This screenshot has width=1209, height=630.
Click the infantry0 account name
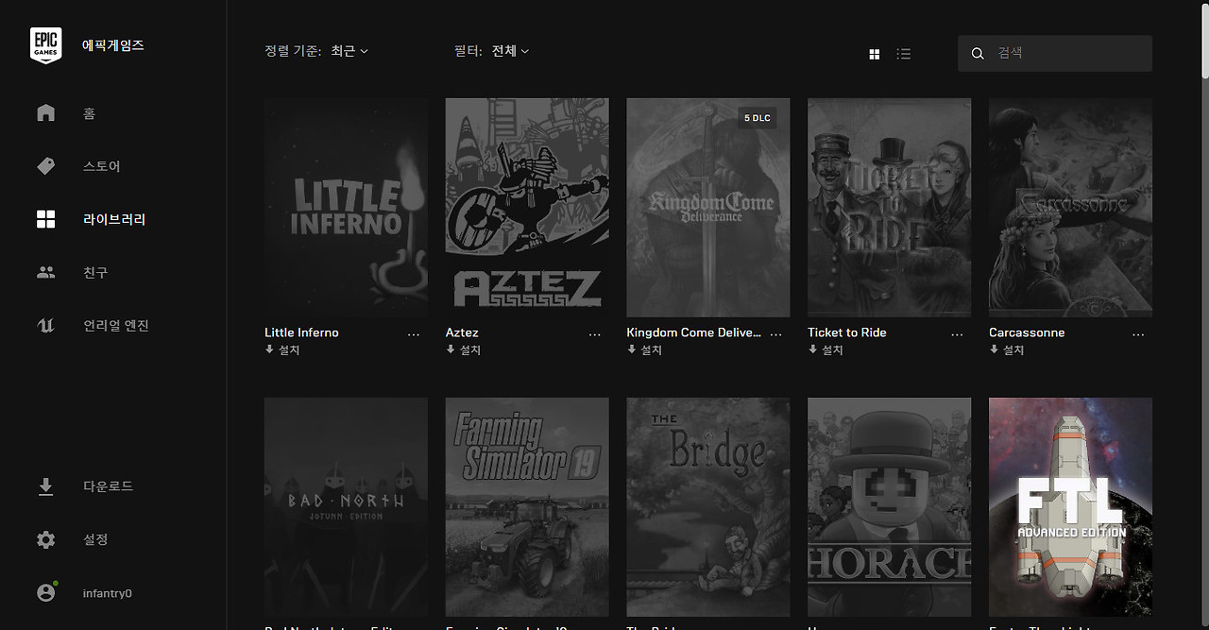tap(108, 593)
